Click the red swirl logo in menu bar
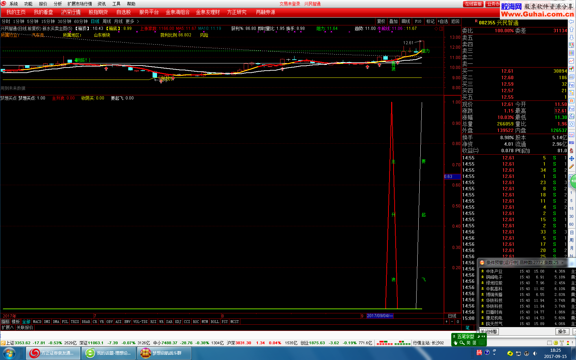This screenshot has height=360, width=576. tap(3, 3)
